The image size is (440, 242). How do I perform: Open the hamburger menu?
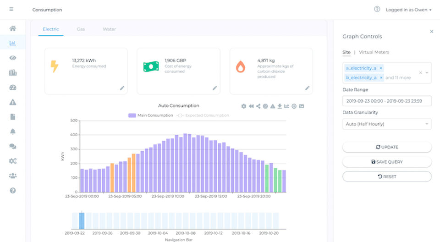point(11,9)
